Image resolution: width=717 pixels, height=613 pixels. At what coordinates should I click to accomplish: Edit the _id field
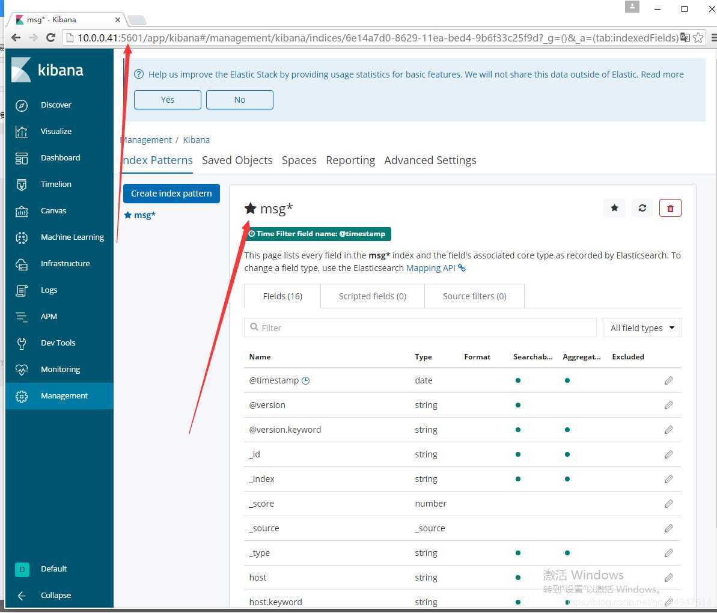click(668, 454)
